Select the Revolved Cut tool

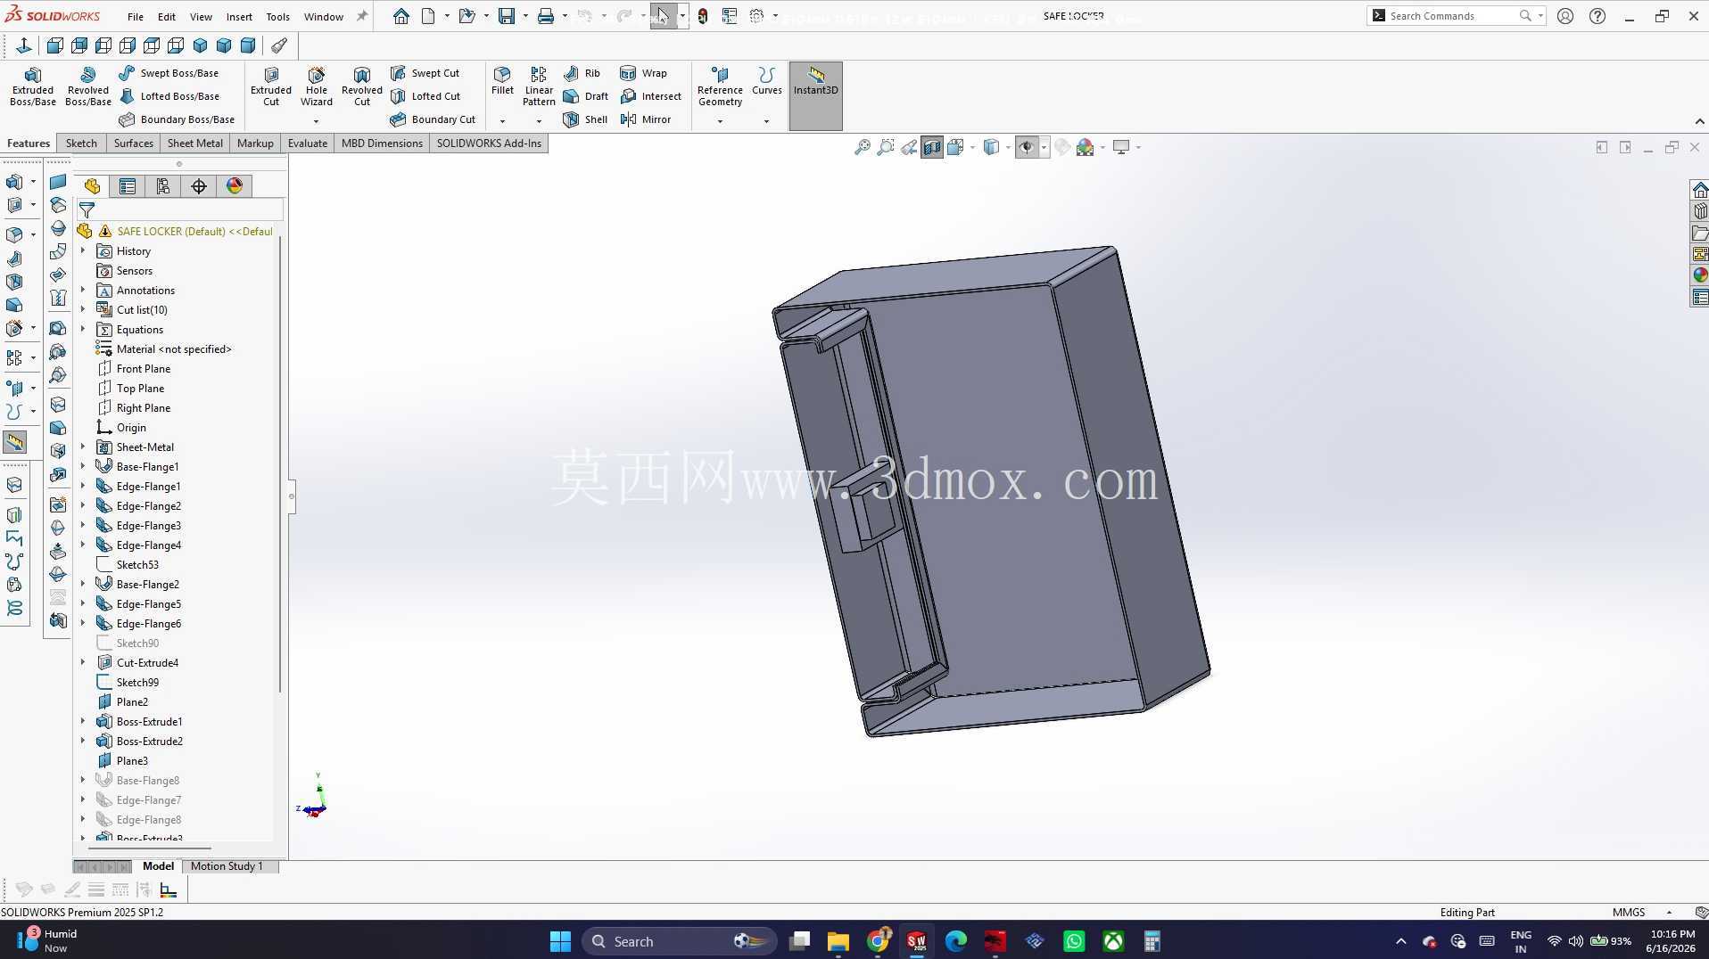[362, 86]
